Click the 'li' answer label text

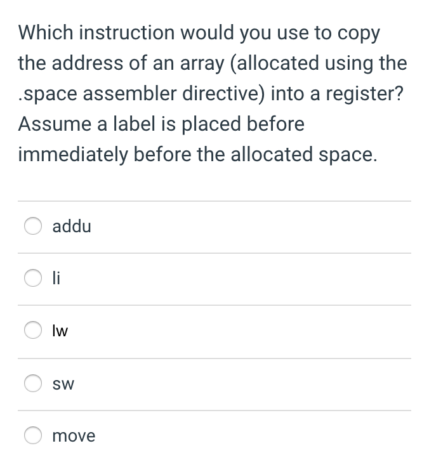(x=57, y=279)
